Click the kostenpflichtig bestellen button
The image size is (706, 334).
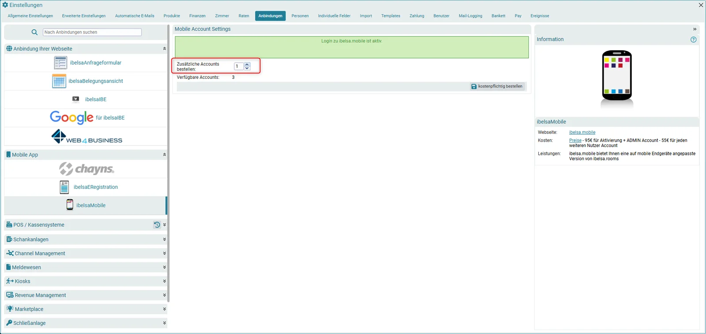497,87
